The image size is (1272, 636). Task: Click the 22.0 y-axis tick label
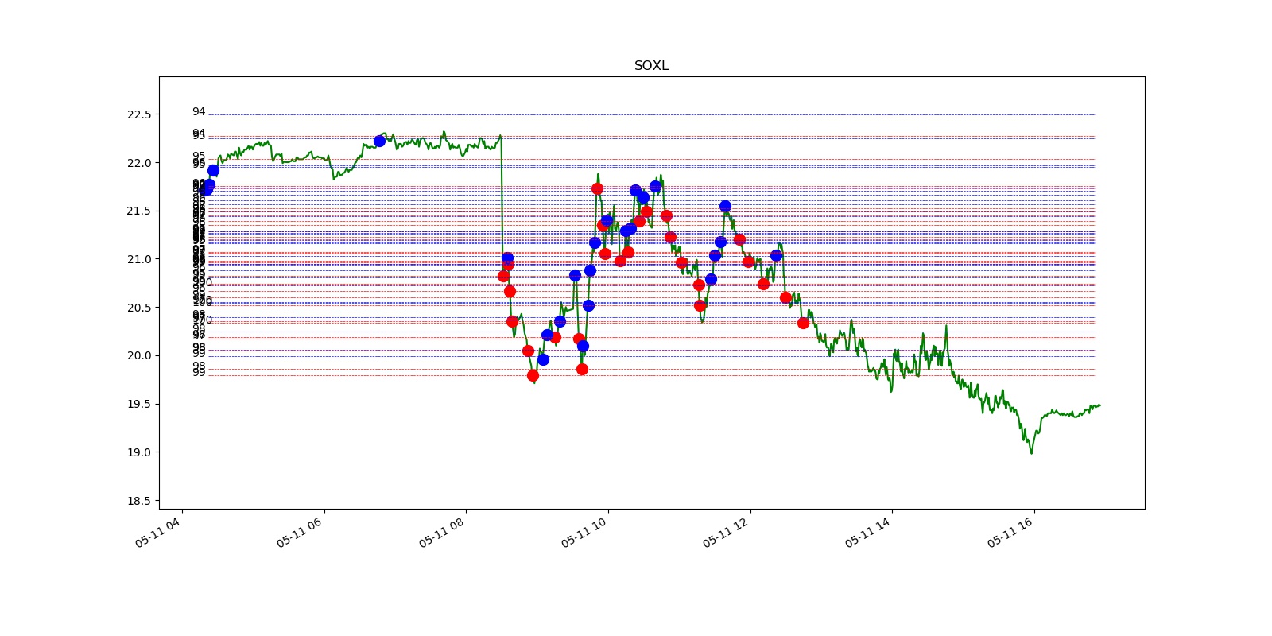[x=138, y=163]
